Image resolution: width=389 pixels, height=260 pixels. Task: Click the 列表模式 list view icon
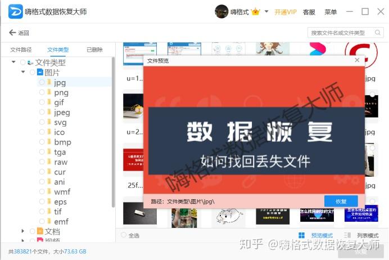(x=347, y=235)
